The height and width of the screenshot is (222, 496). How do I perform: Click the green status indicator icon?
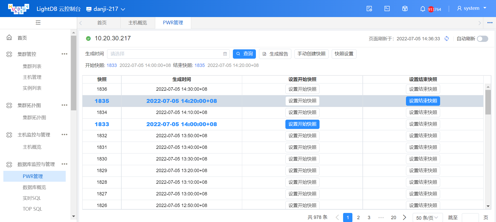coord(88,39)
